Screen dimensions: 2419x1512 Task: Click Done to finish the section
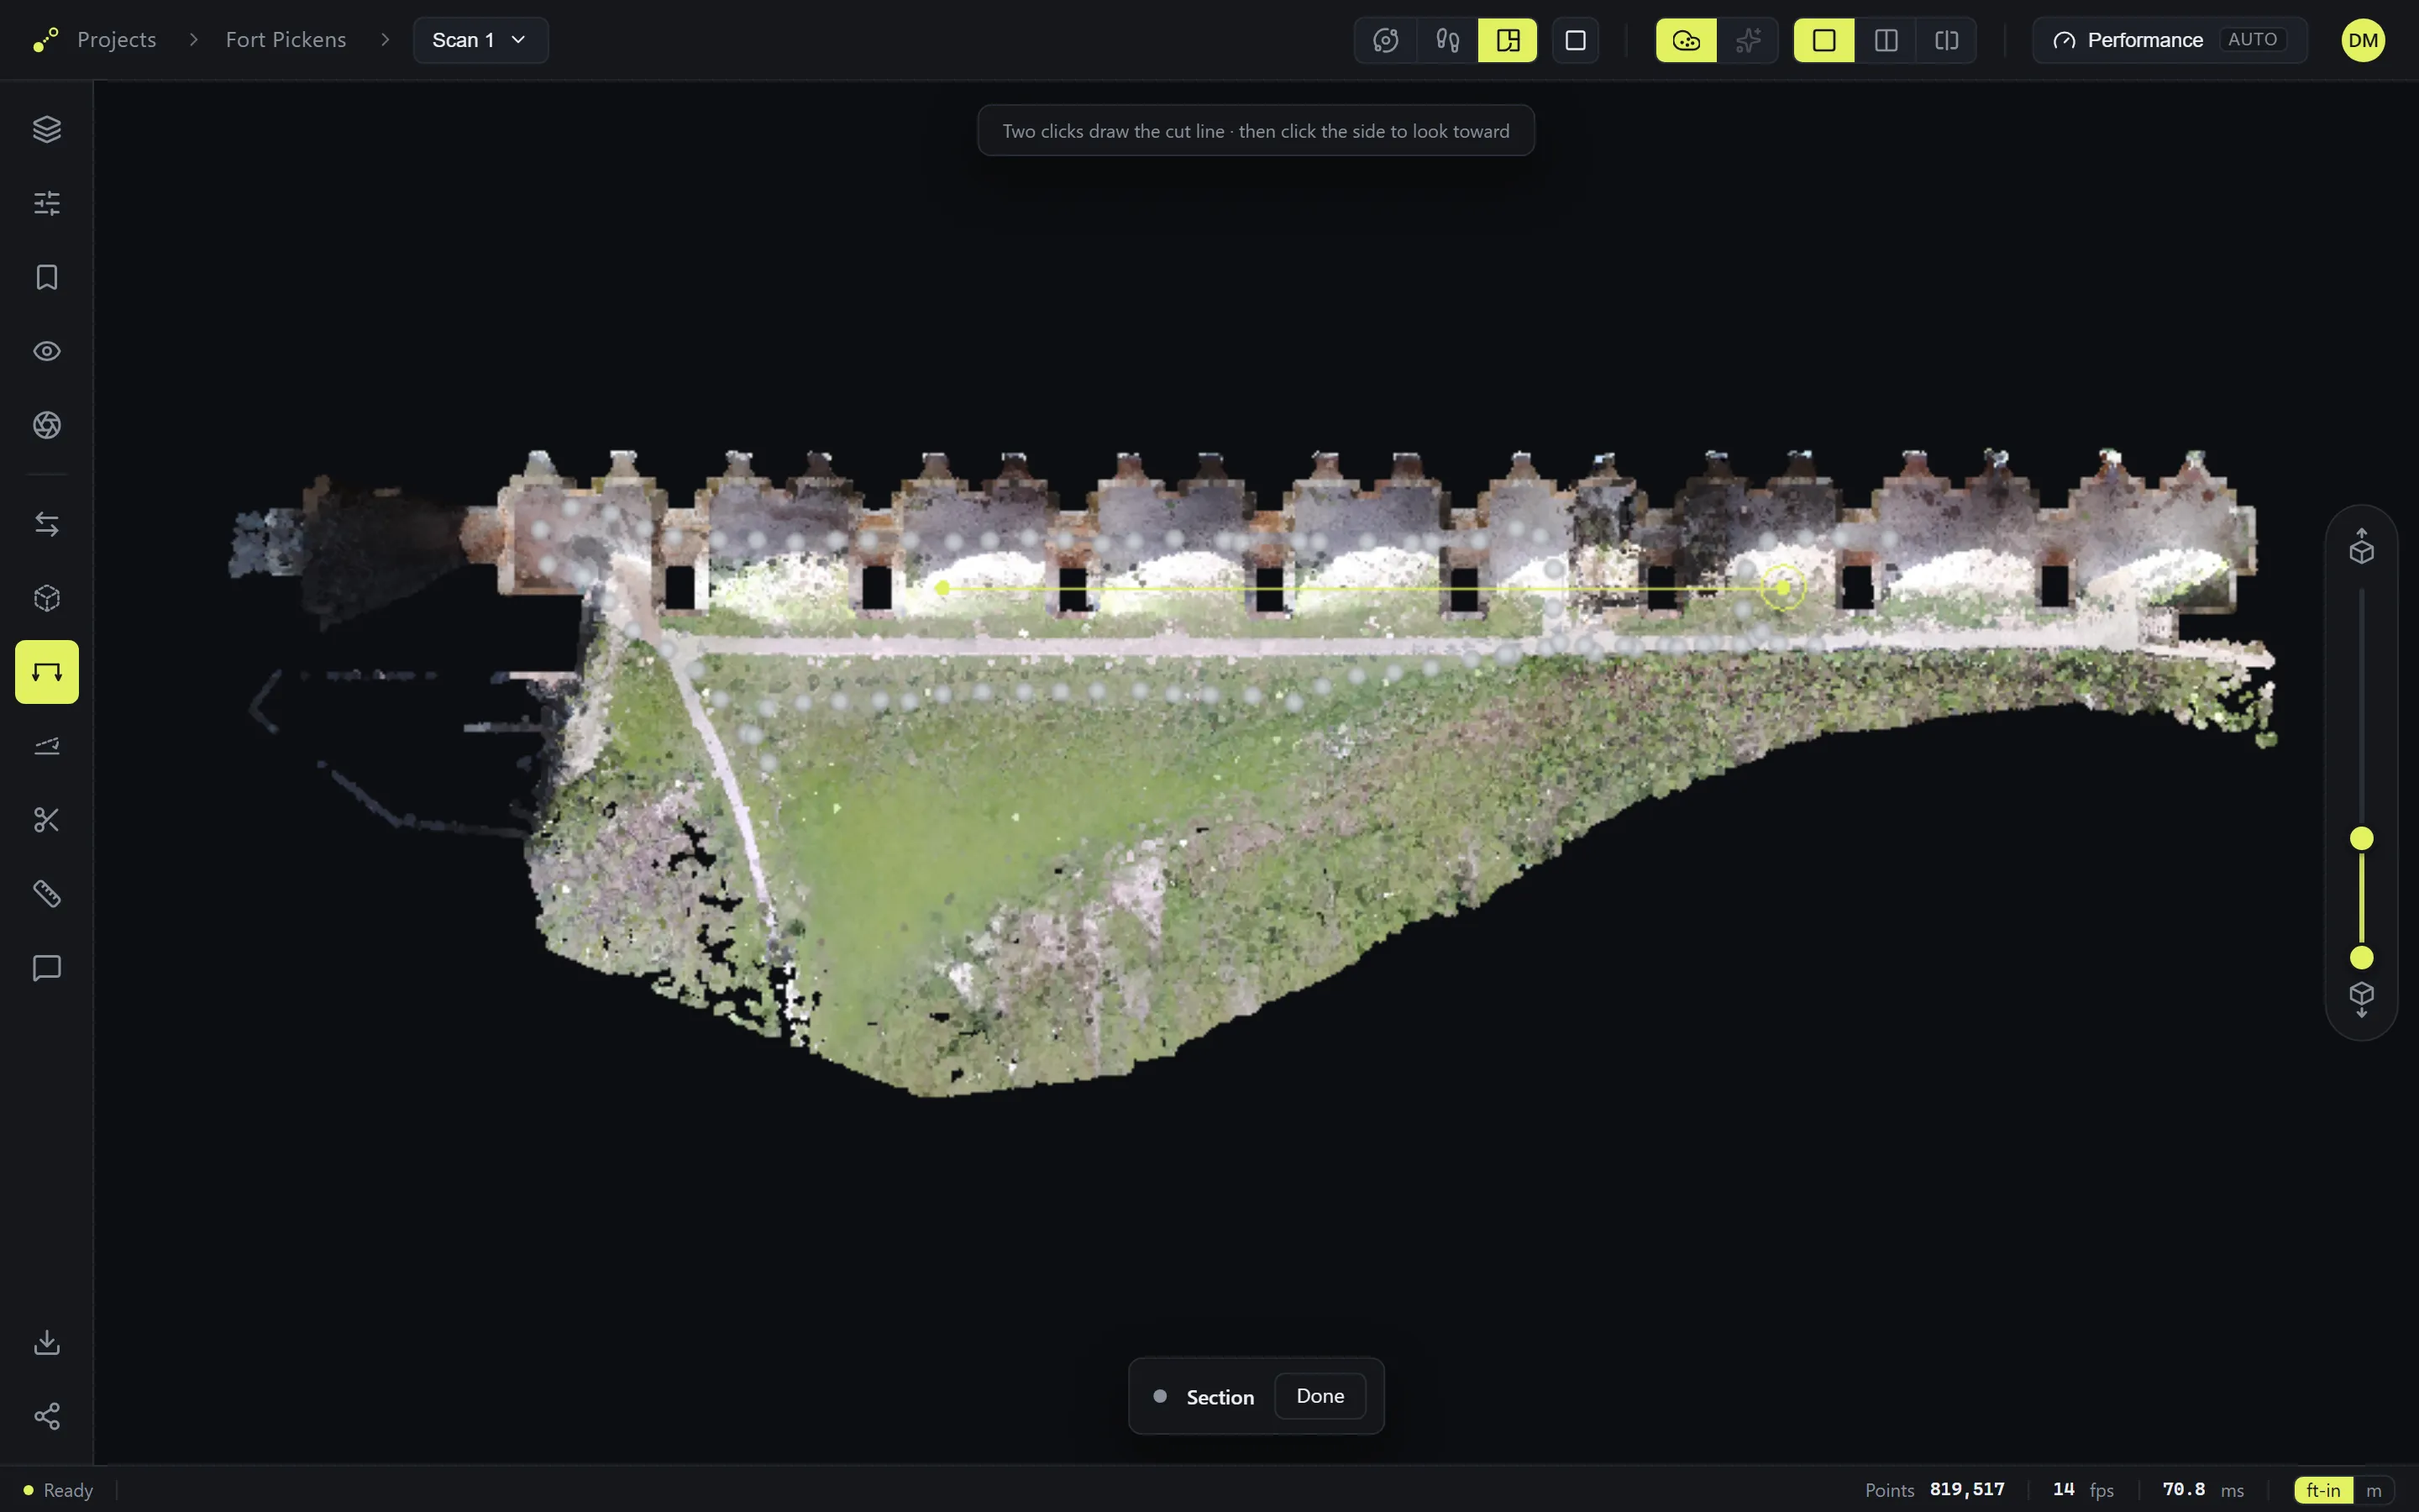coord(1320,1396)
